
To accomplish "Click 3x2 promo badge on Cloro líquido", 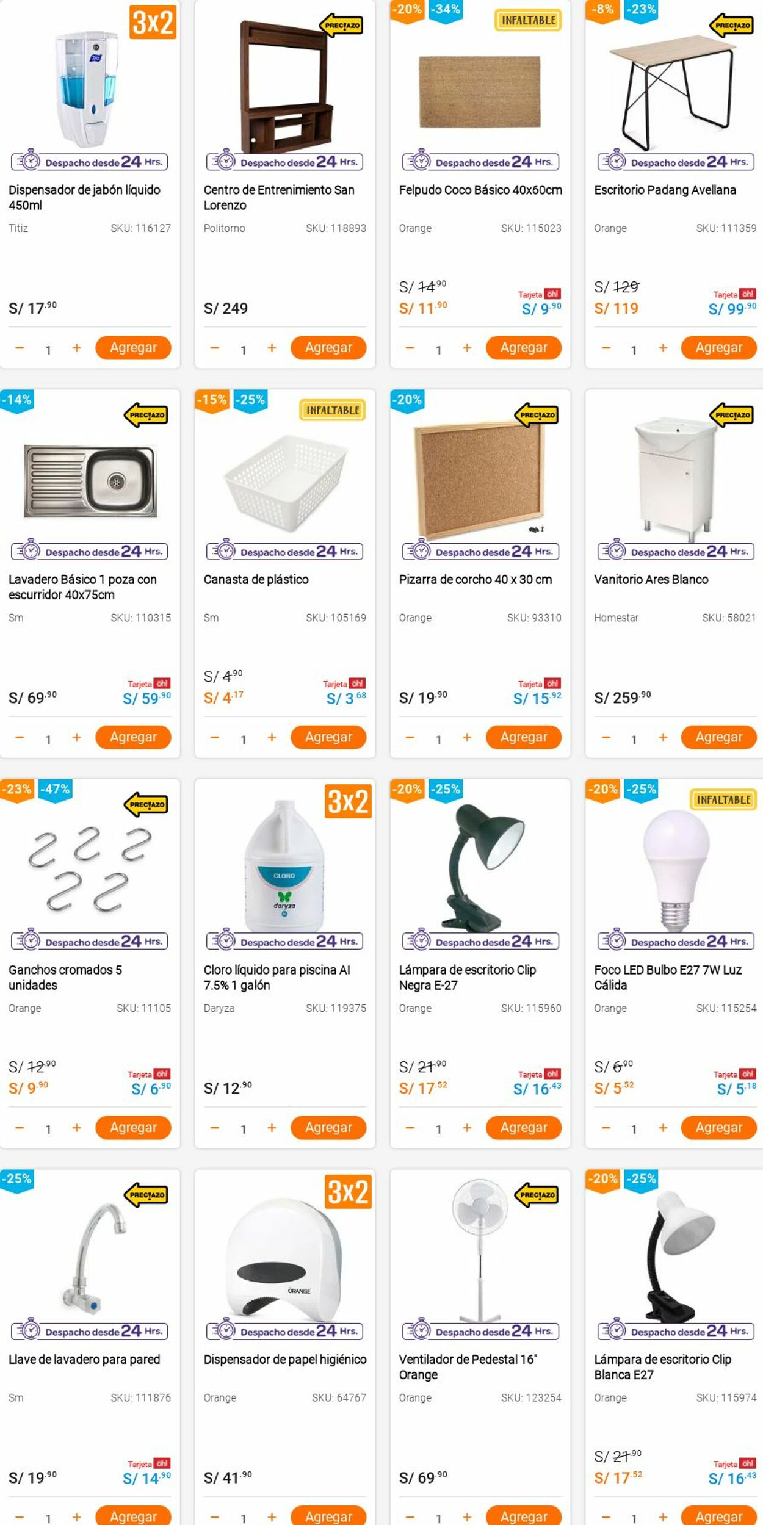I will click(x=348, y=801).
